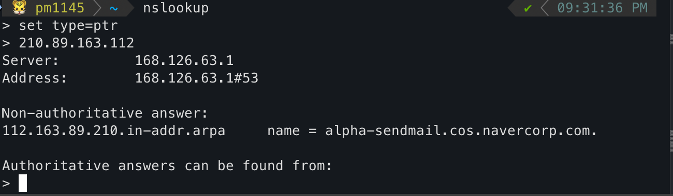The image size is (673, 196).
Task: Click the blinking cursor block at prompt
Action: point(23,183)
